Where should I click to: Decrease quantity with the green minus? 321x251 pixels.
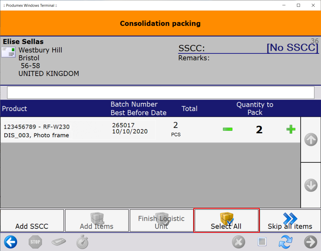228,129
